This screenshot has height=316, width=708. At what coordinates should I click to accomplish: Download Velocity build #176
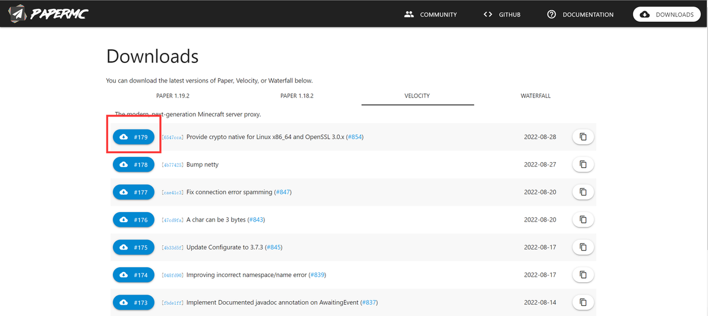[134, 220]
